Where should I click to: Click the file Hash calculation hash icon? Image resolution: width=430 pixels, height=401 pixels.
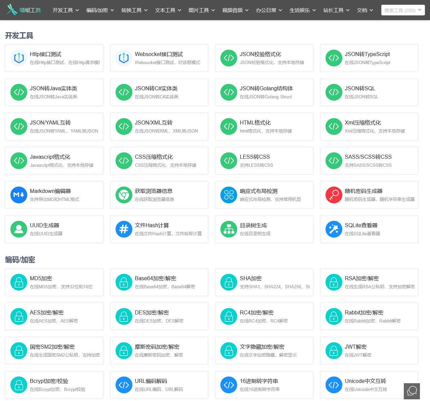point(124,229)
